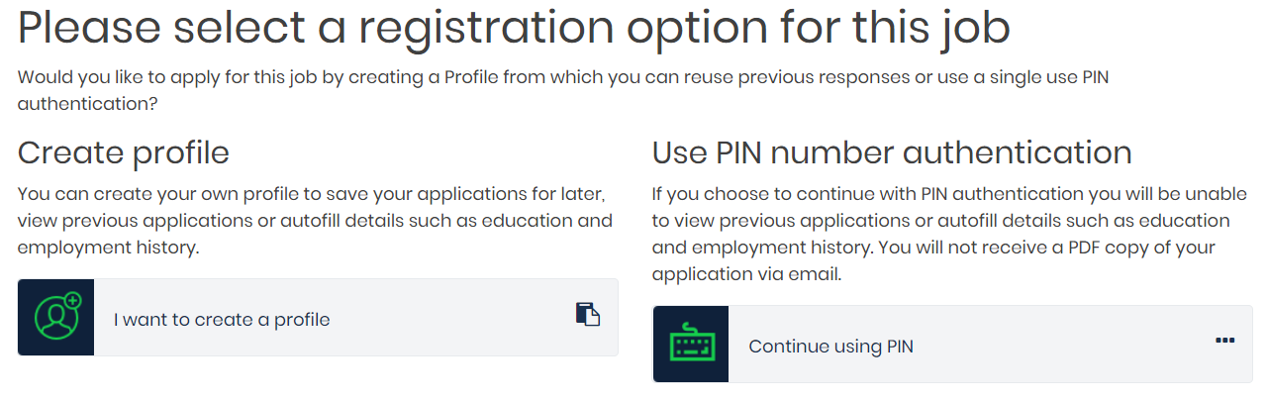
Task: Select "I want to create a profile"
Action: coord(222,320)
